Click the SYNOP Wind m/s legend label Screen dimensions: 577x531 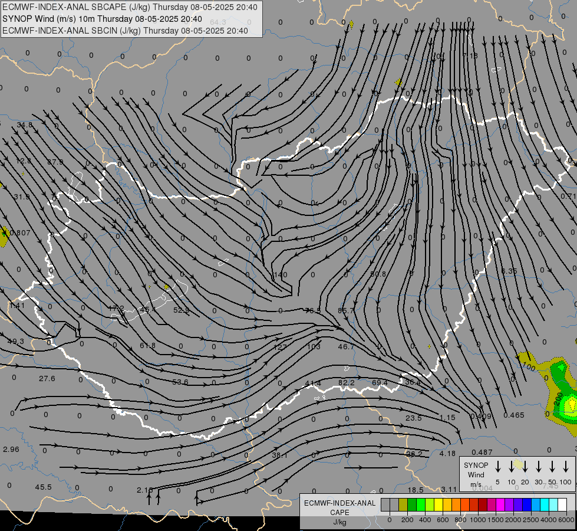pyautogui.click(x=476, y=474)
